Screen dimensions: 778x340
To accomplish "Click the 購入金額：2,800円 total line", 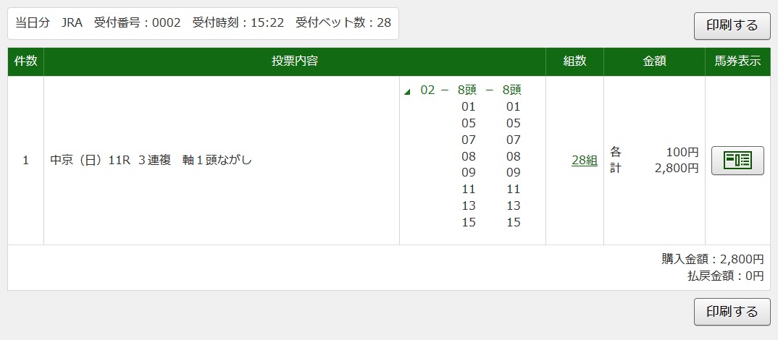I will click(x=712, y=259).
